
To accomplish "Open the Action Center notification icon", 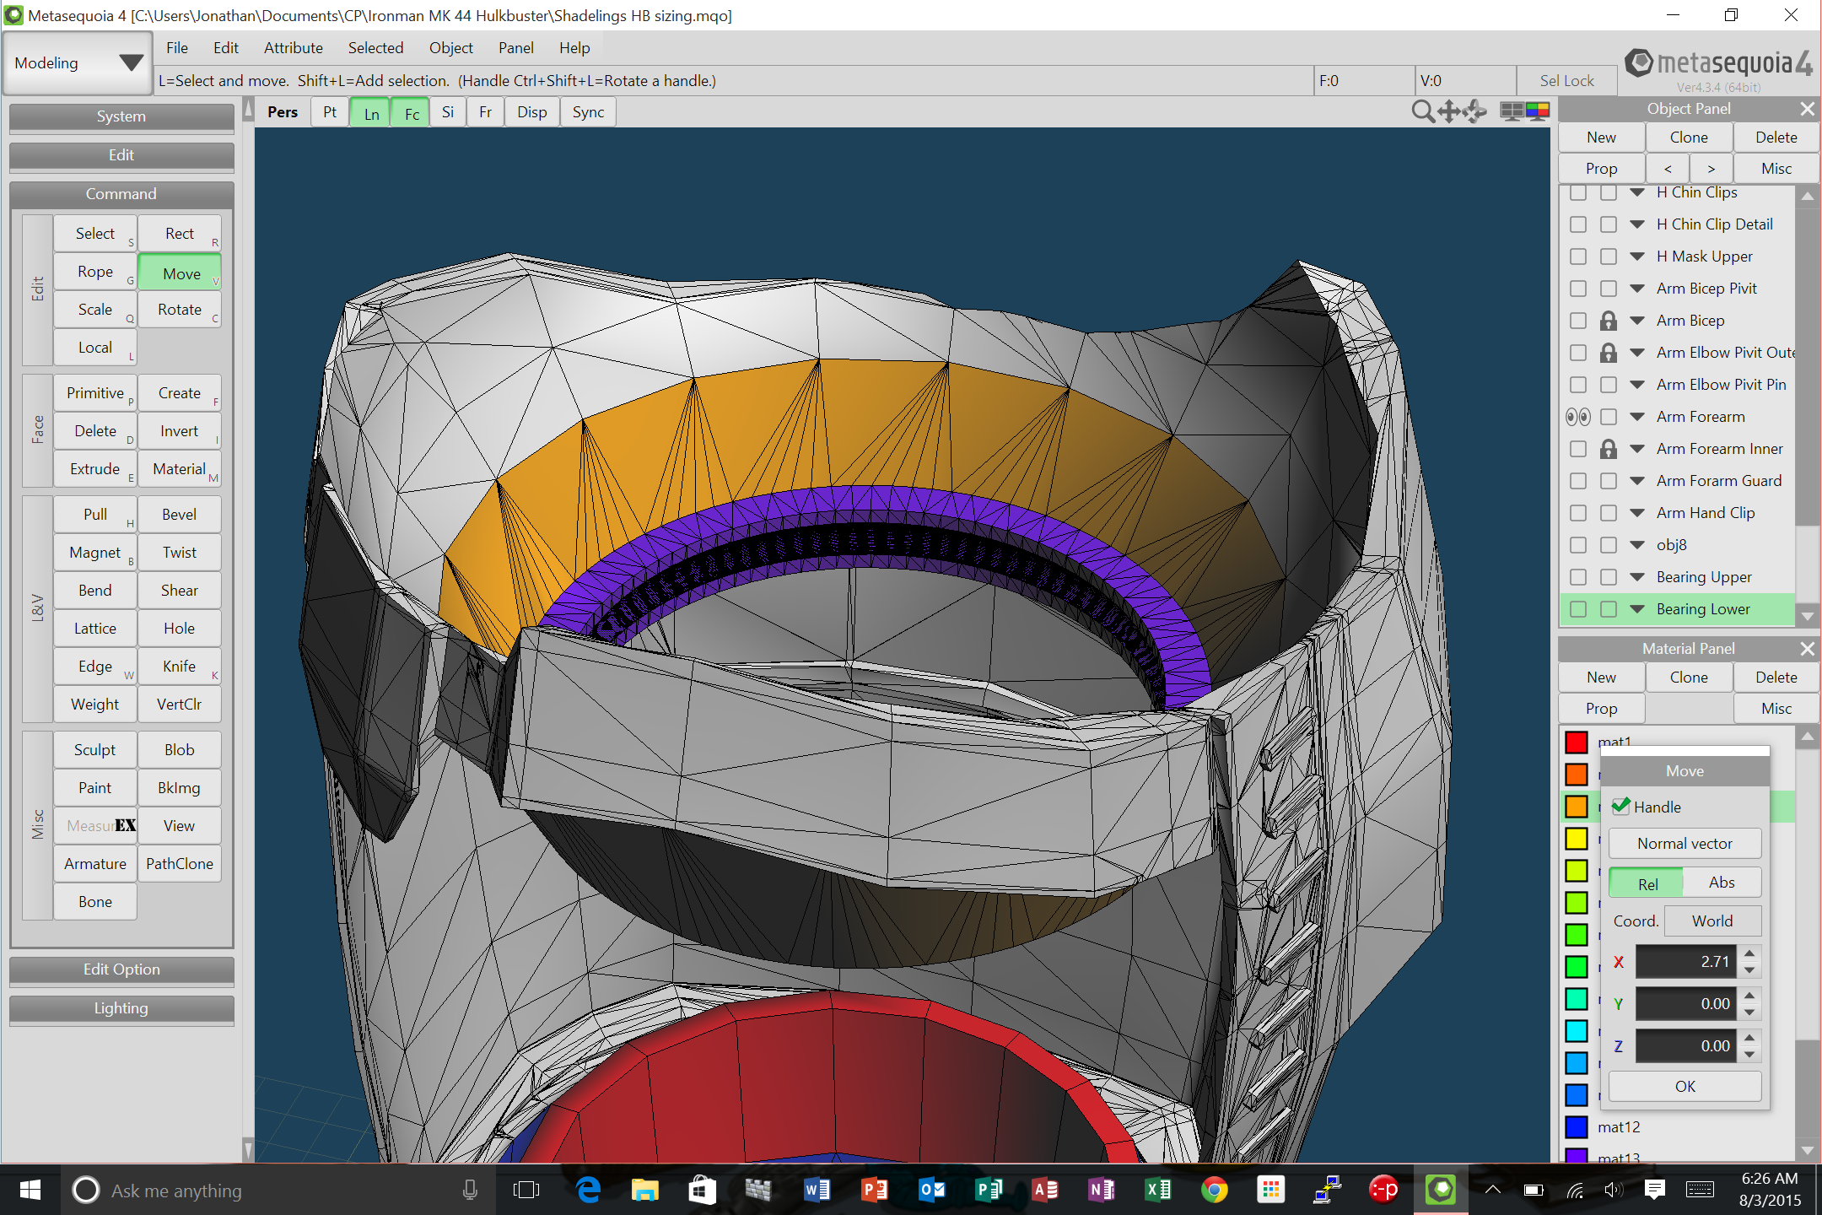I will [1654, 1190].
